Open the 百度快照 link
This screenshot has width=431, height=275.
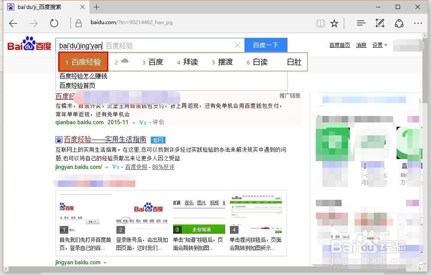[x=136, y=167]
